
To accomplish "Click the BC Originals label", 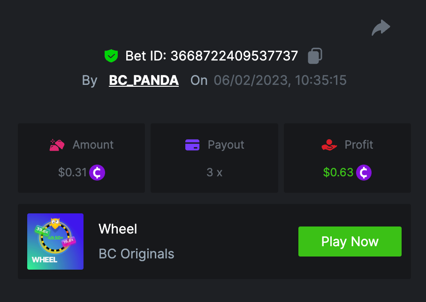I will click(x=137, y=254).
